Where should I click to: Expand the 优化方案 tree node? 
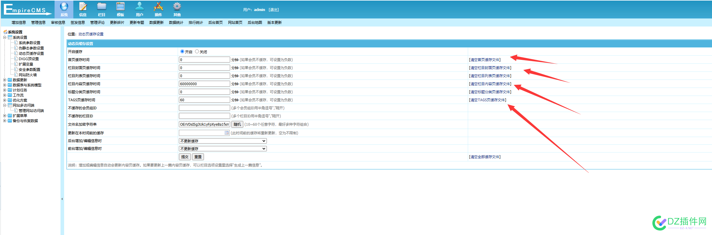(5, 100)
